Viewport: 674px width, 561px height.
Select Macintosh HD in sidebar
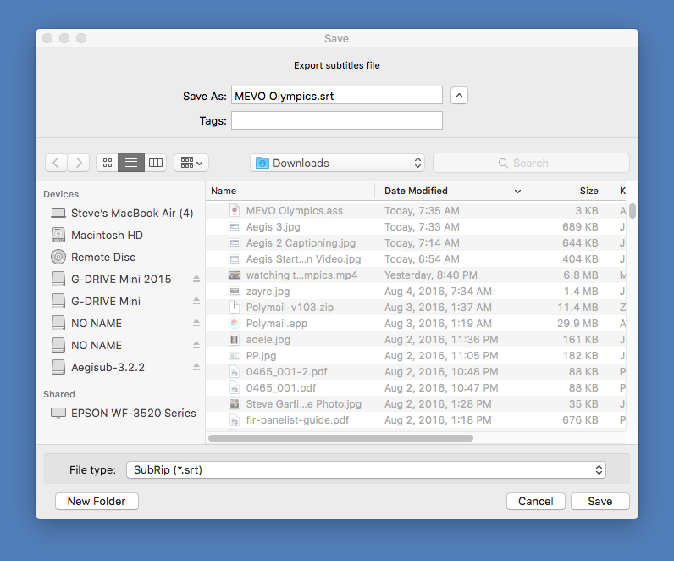122,235
